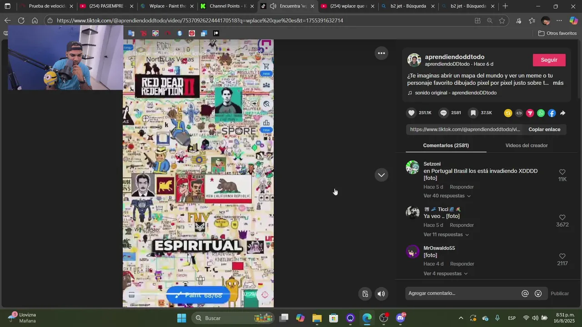Open more share options arrow
The width and height of the screenshot is (582, 327).
coord(562,113)
